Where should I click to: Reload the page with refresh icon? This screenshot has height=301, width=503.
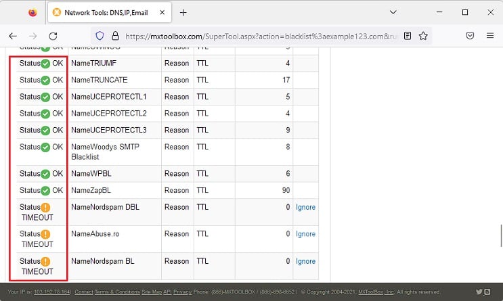[53, 36]
